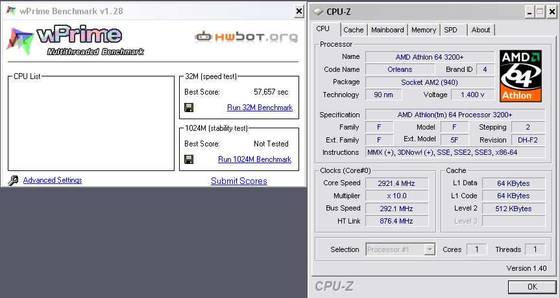The image size is (560, 298).
Task: Open Advanced Settings in wPrime
Action: coord(53,180)
